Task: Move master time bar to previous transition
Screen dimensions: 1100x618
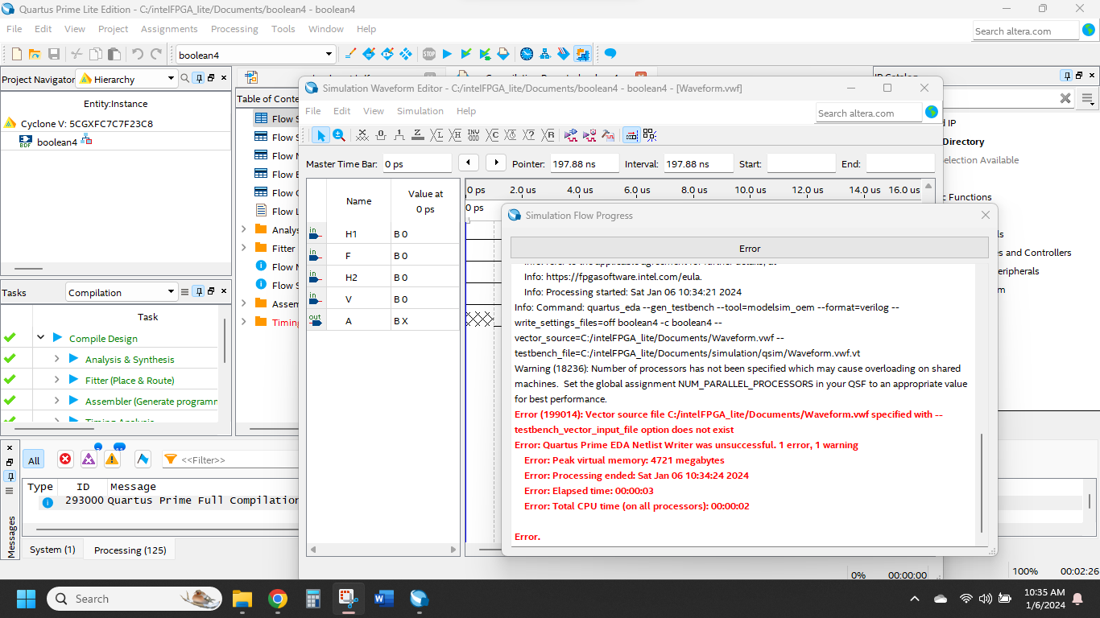Action: coord(469,163)
